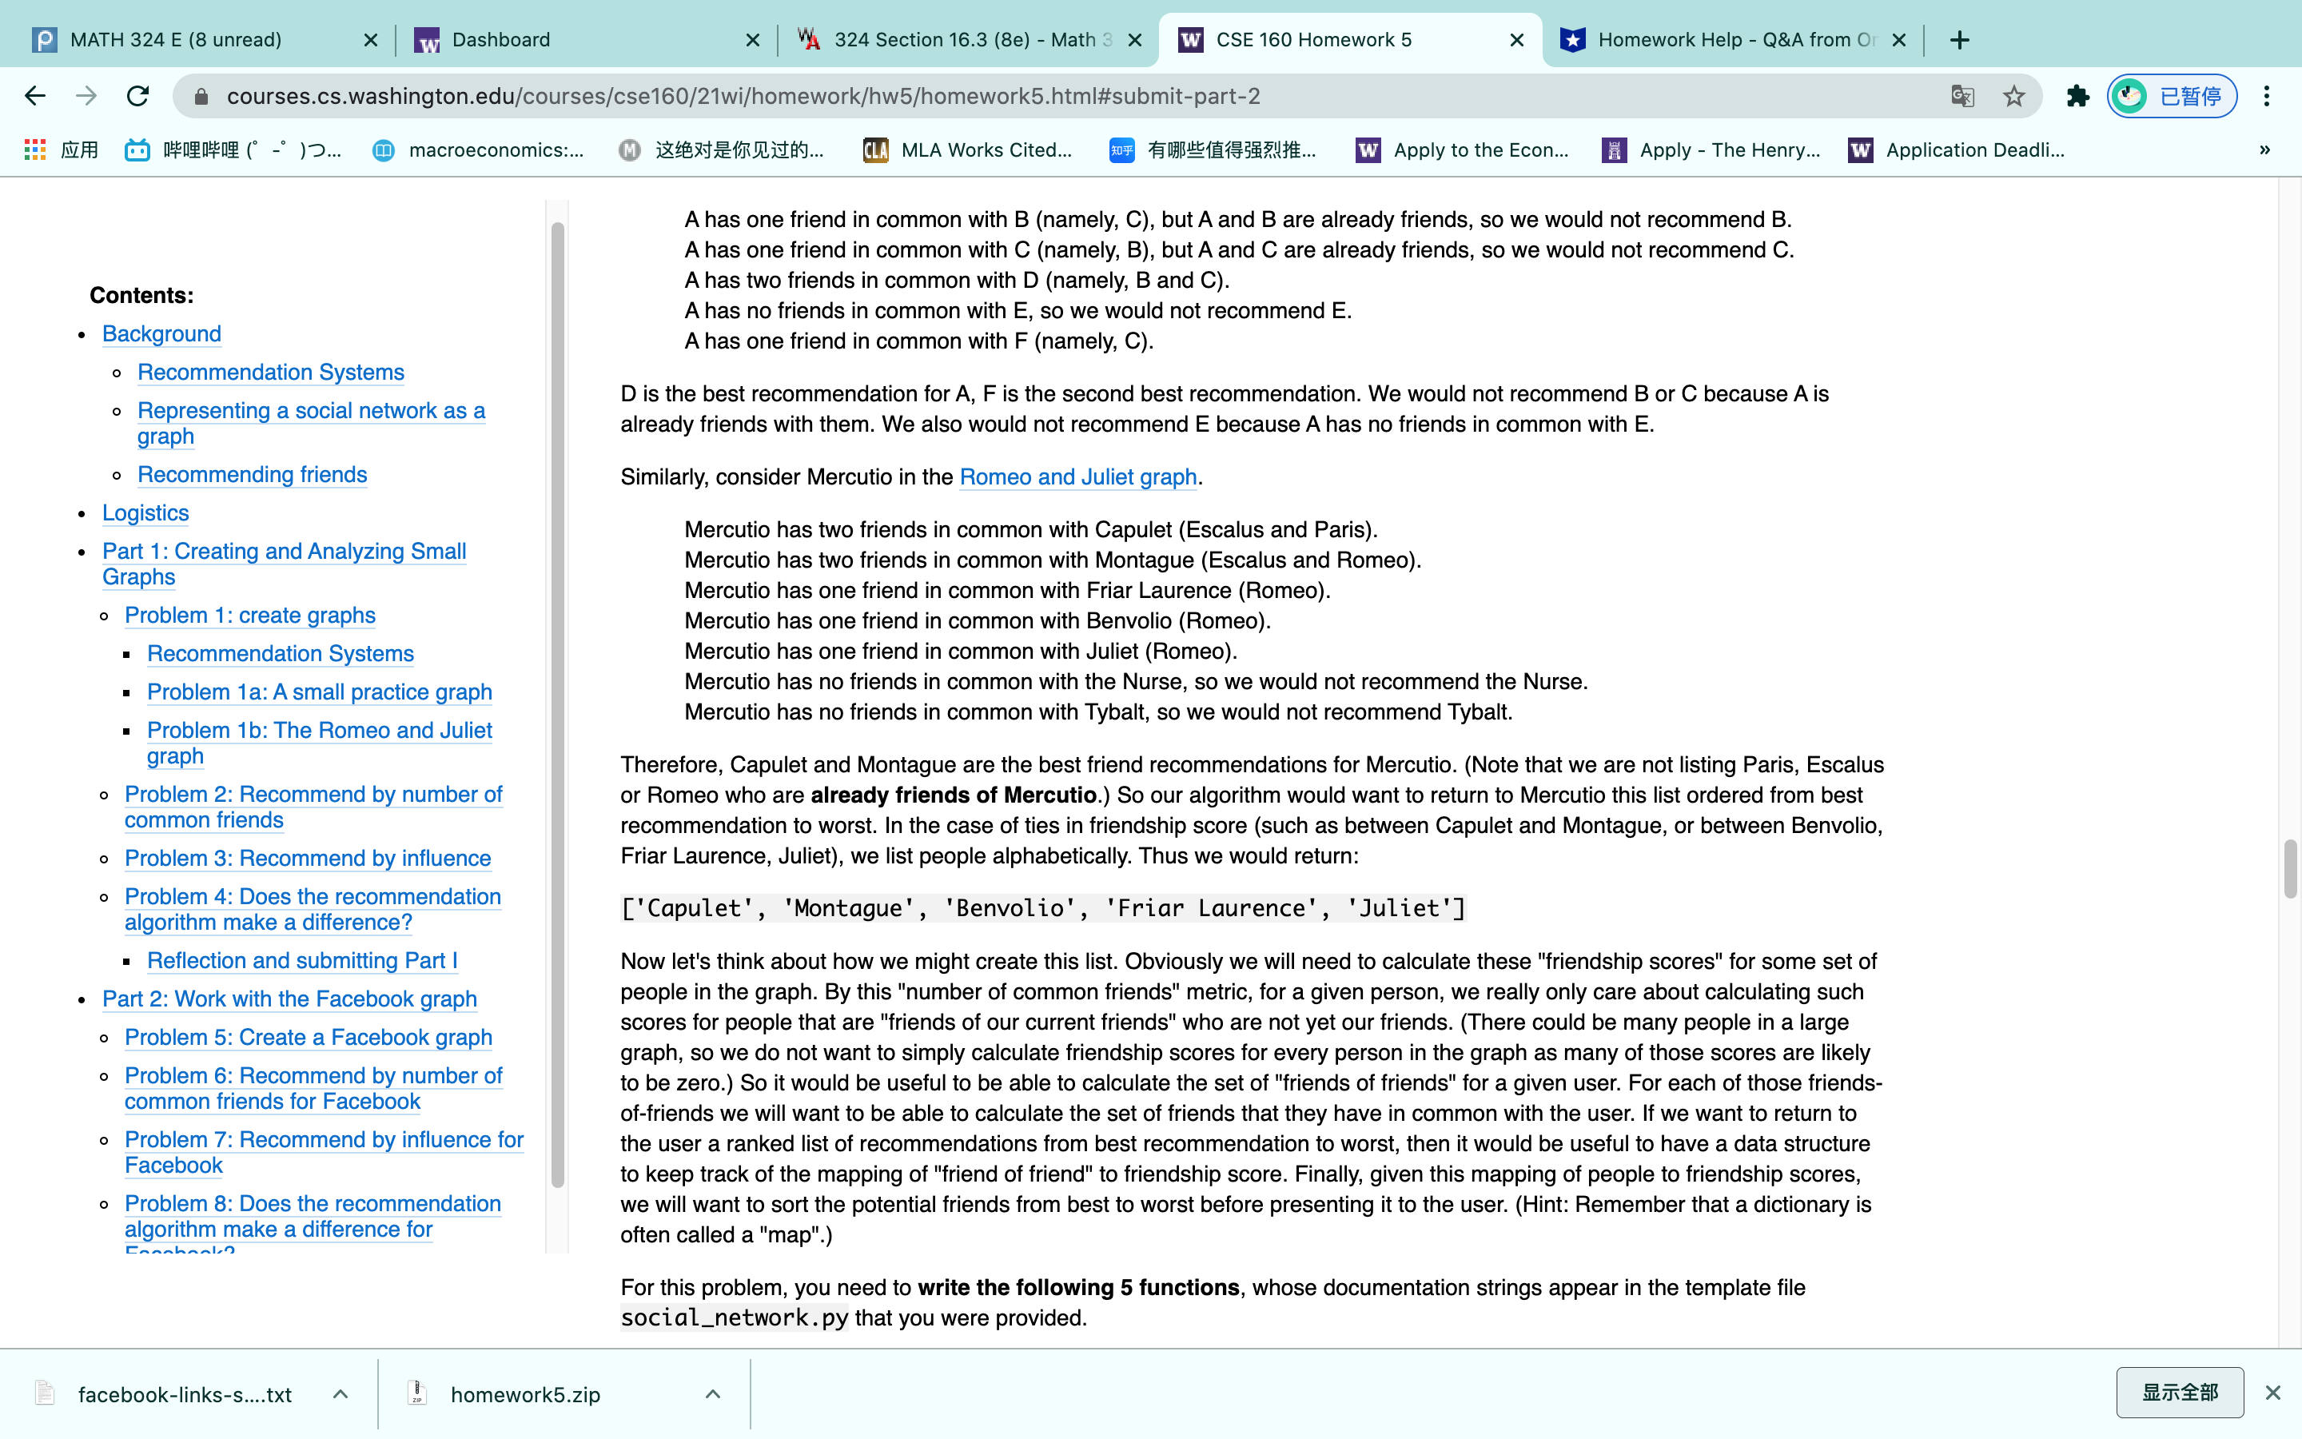Open a new browser tab
Screen dimensions: 2302x1439
(x=1961, y=39)
